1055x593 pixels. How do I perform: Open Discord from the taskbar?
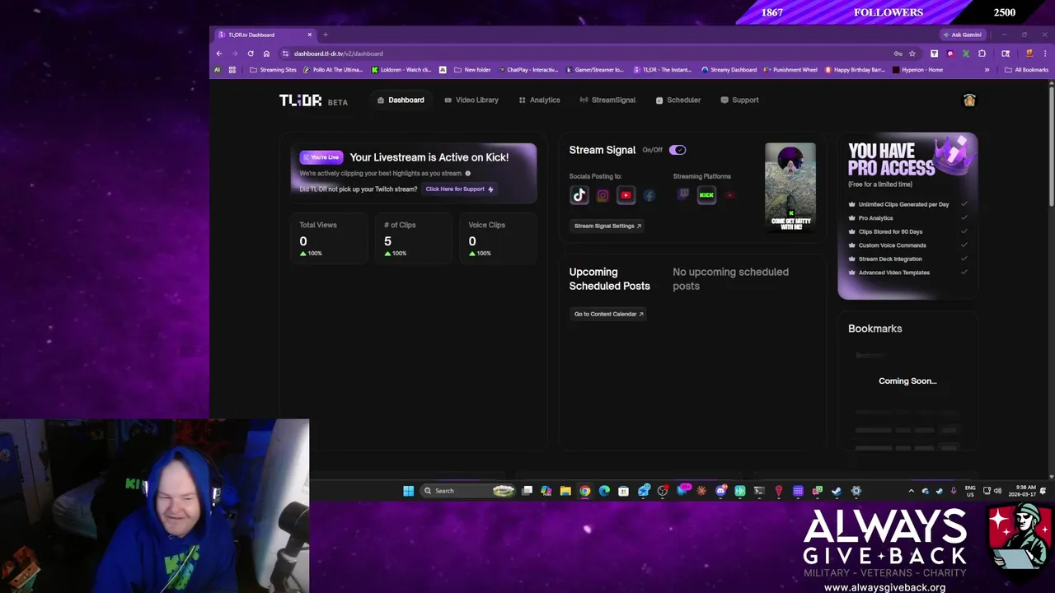(x=721, y=491)
